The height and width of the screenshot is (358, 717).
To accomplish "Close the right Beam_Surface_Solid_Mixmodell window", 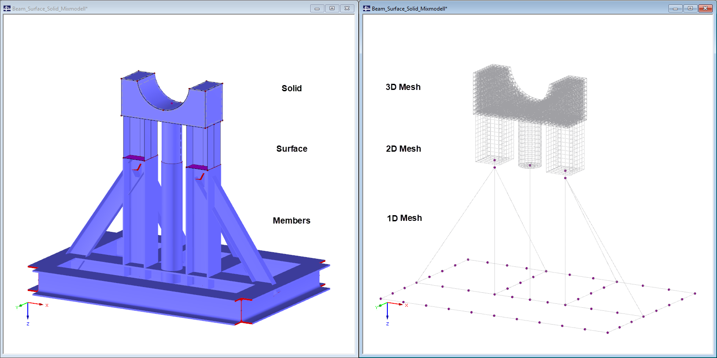I will (x=706, y=8).
